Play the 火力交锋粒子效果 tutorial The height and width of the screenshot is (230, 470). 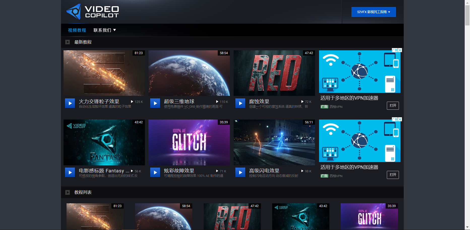point(70,103)
